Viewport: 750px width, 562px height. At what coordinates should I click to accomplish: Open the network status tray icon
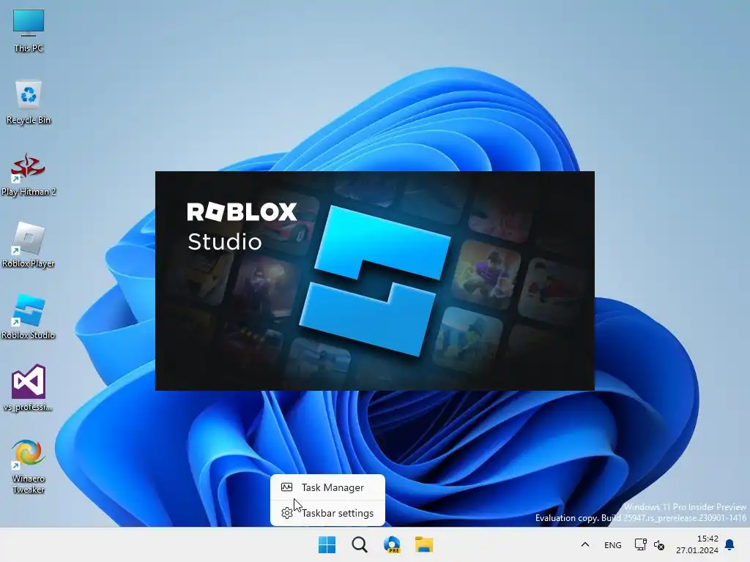point(640,544)
